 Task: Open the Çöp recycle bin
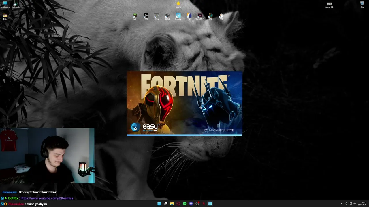coord(362,5)
